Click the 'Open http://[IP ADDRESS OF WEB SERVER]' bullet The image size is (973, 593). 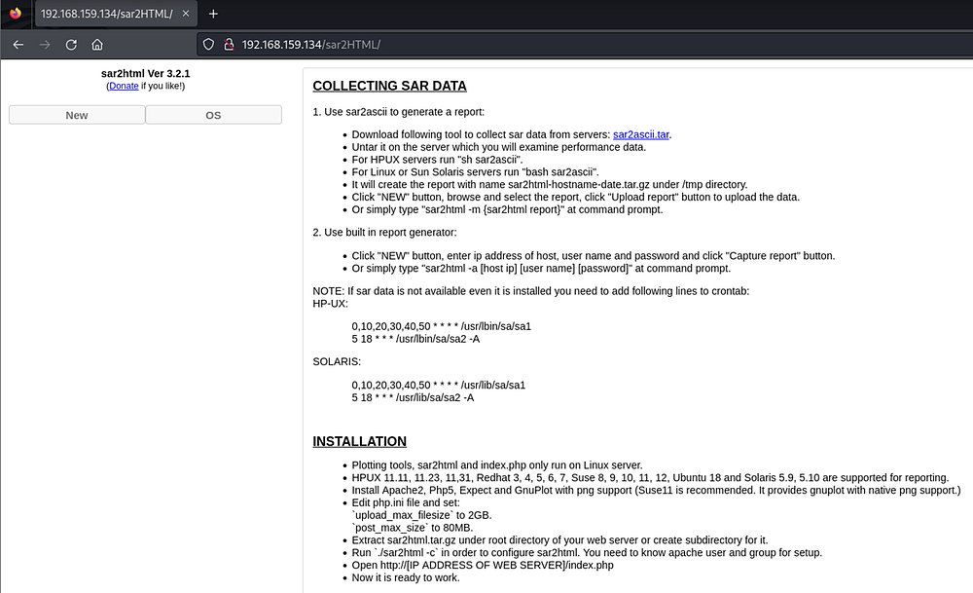(483, 565)
